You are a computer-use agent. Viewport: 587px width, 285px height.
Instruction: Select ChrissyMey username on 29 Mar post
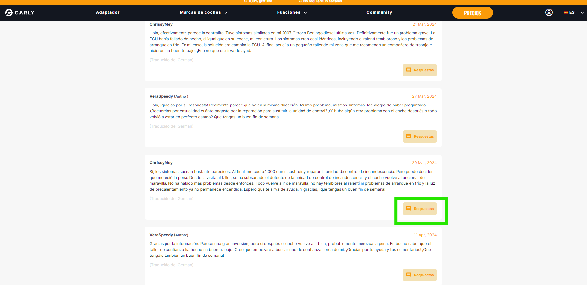tap(161, 163)
